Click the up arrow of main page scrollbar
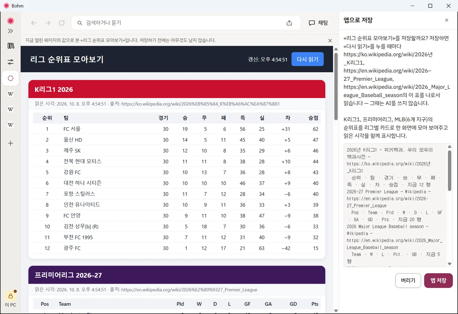 point(336,49)
